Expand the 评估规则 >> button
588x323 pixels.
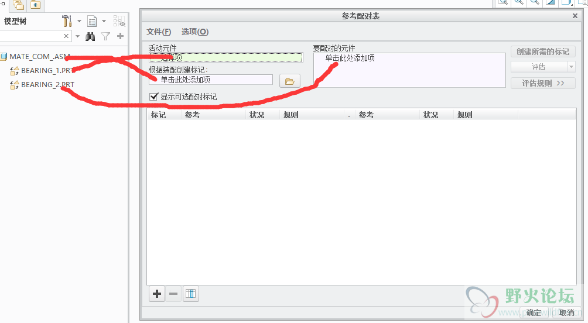pyautogui.click(x=543, y=83)
